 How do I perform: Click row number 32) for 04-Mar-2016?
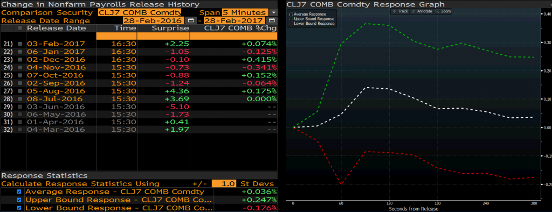pyautogui.click(x=8, y=130)
